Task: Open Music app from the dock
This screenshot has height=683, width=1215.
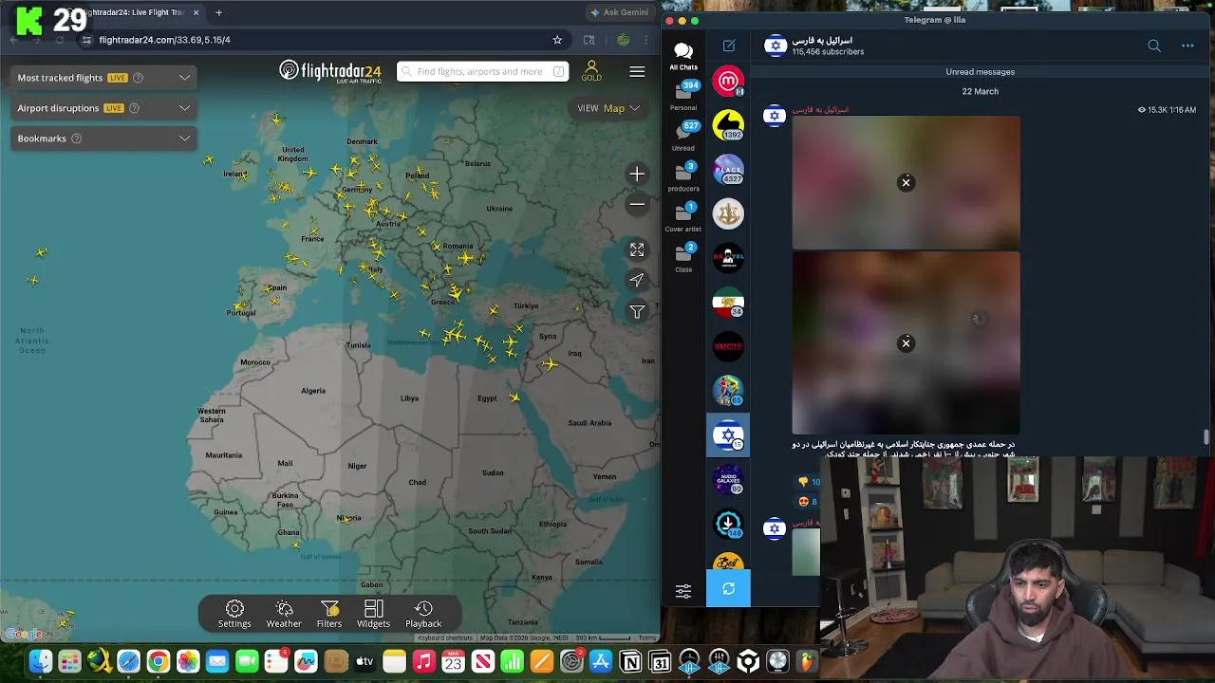Action: (x=423, y=661)
